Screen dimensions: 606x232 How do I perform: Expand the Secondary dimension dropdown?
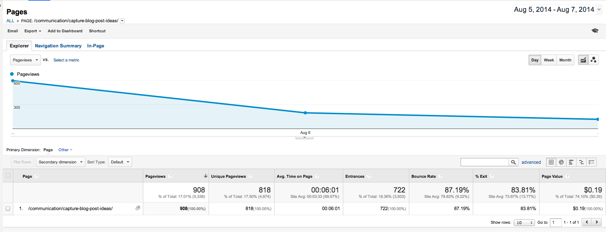pos(60,162)
